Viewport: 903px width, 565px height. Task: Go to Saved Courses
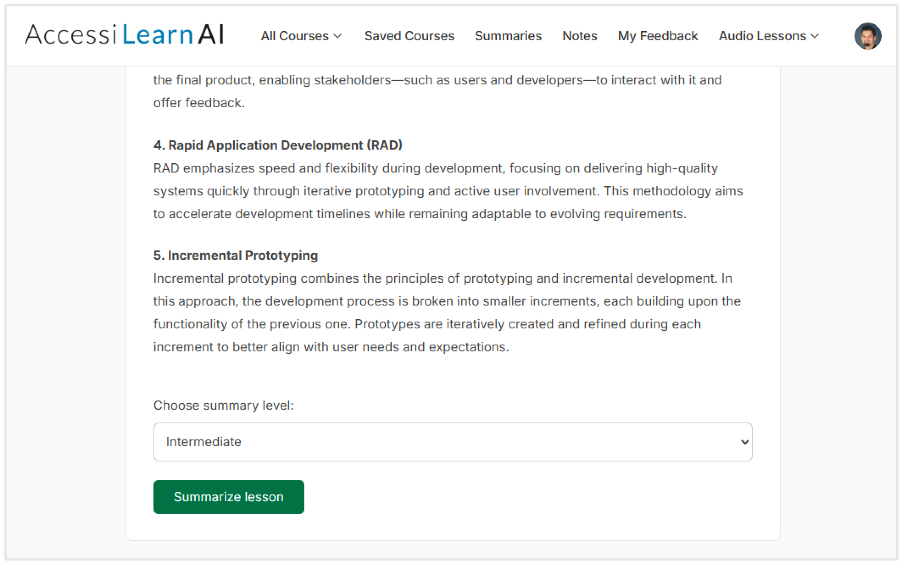point(409,36)
